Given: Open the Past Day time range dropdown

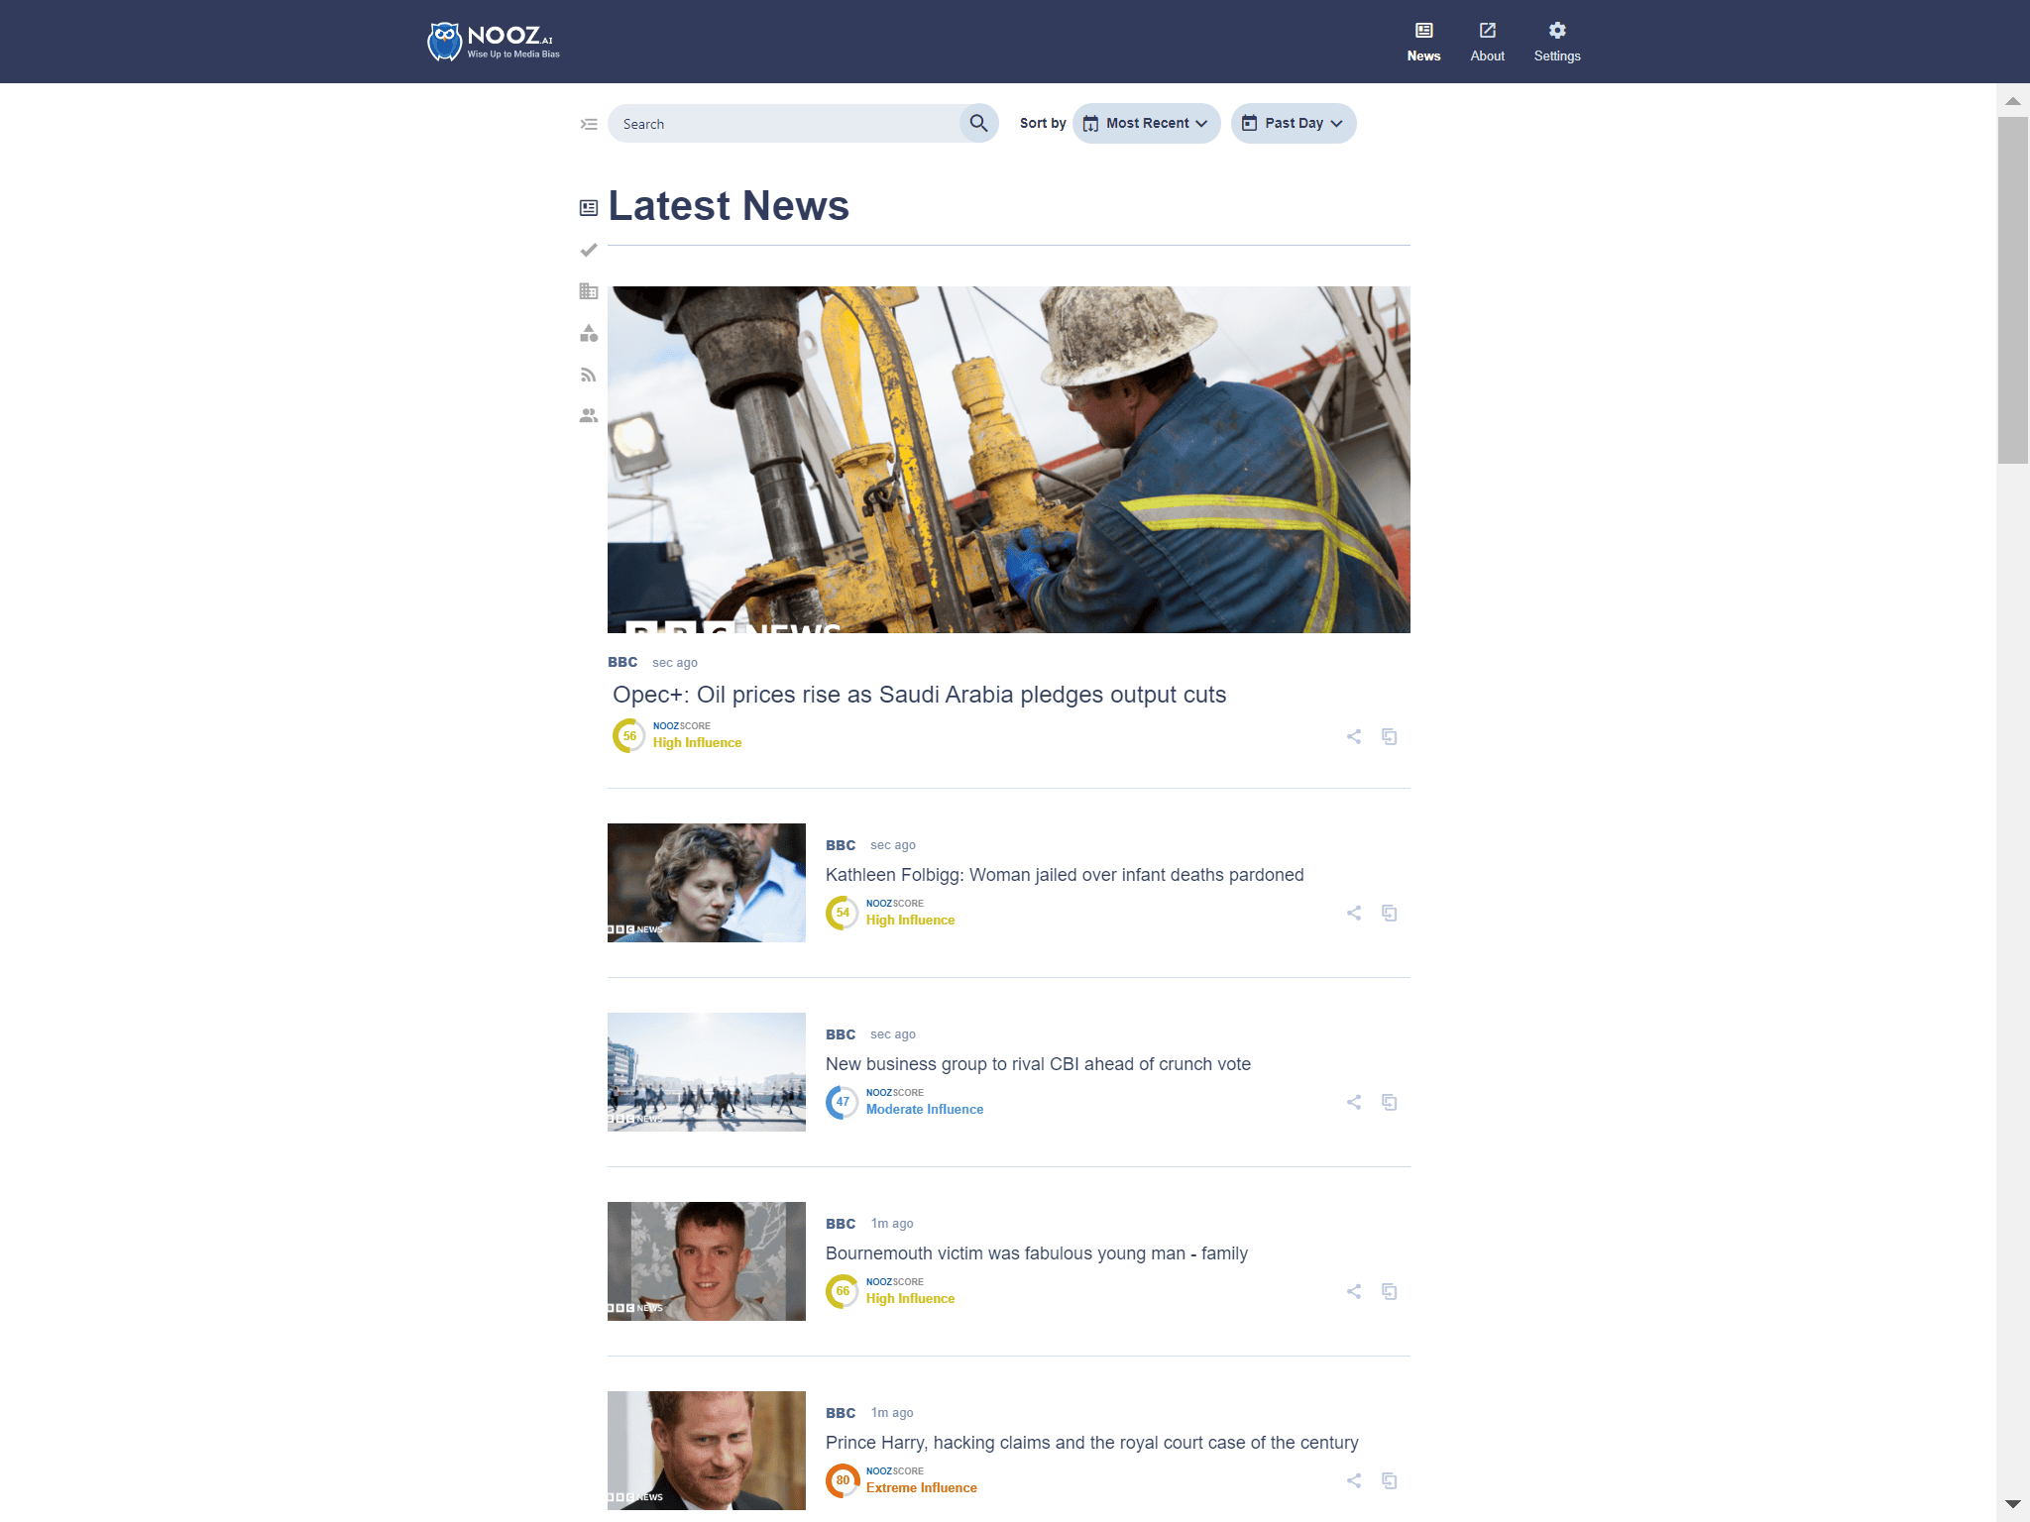Looking at the screenshot, I should tap(1294, 123).
